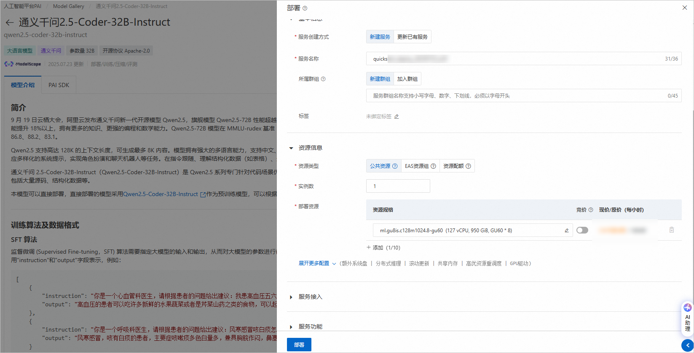Screen dimensions: 694x353
Task: Click the 开源协议 Apache-2.0 tag
Action: tap(126, 51)
